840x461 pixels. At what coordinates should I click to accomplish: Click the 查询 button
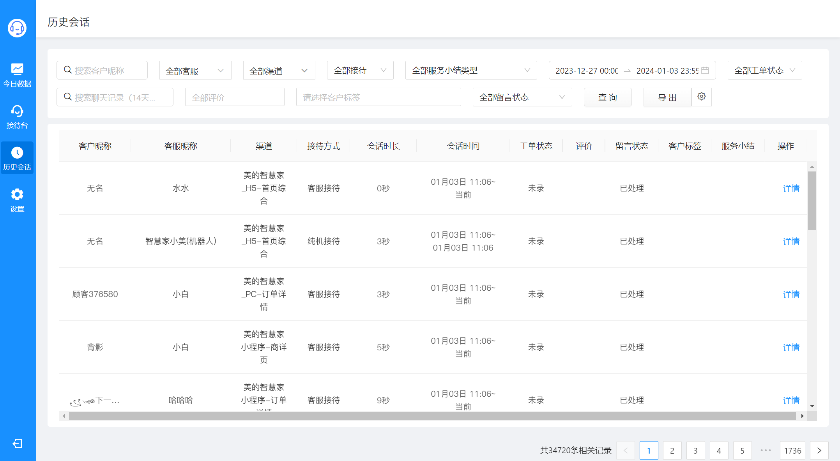(x=608, y=97)
